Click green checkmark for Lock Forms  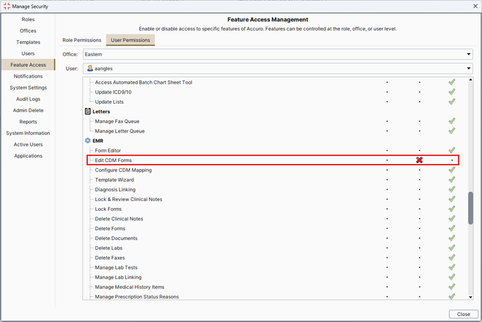click(451, 209)
